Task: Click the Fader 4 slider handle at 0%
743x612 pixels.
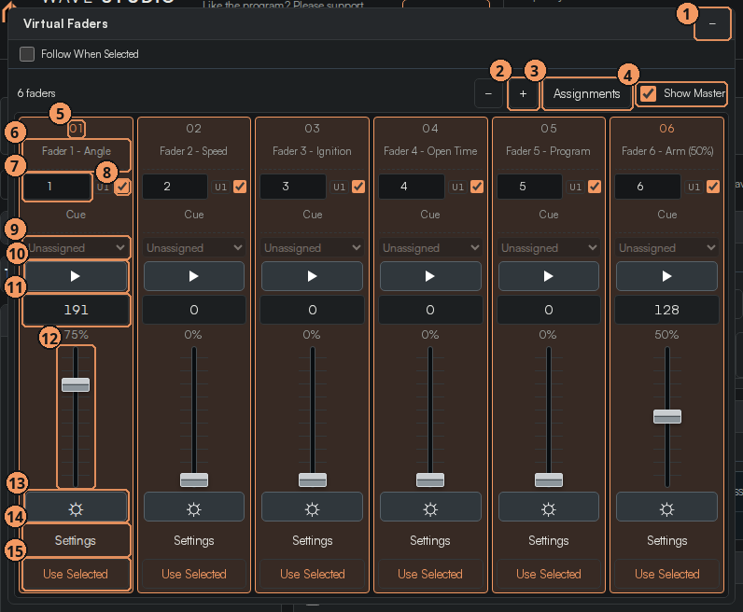Action: (429, 480)
